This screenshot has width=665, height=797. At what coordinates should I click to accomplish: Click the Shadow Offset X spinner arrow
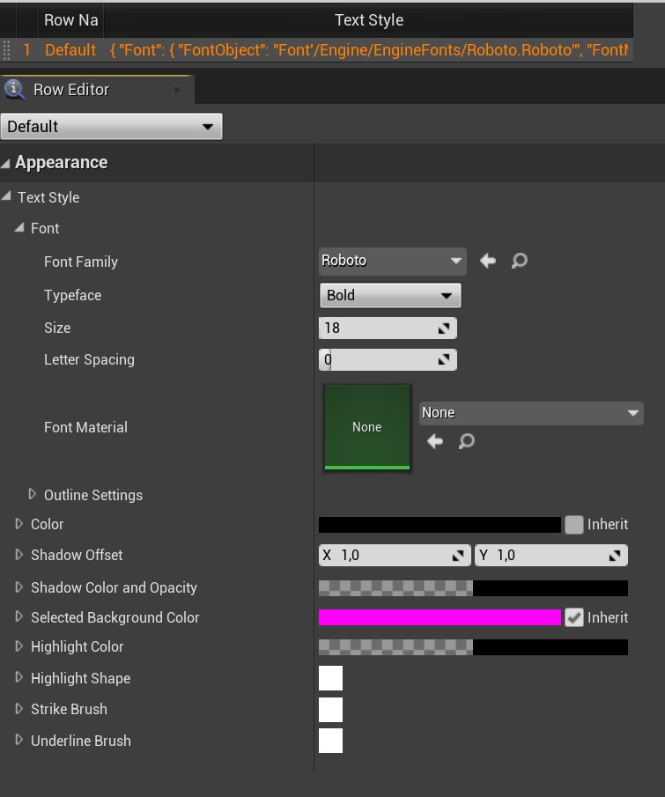point(458,556)
